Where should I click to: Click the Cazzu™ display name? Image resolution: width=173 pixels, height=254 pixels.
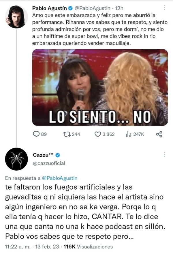tap(43, 155)
